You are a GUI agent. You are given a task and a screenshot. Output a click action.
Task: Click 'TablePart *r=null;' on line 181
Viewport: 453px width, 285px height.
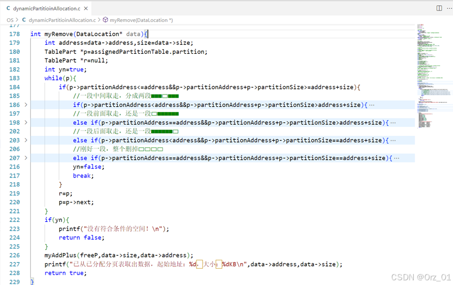pos(76,61)
